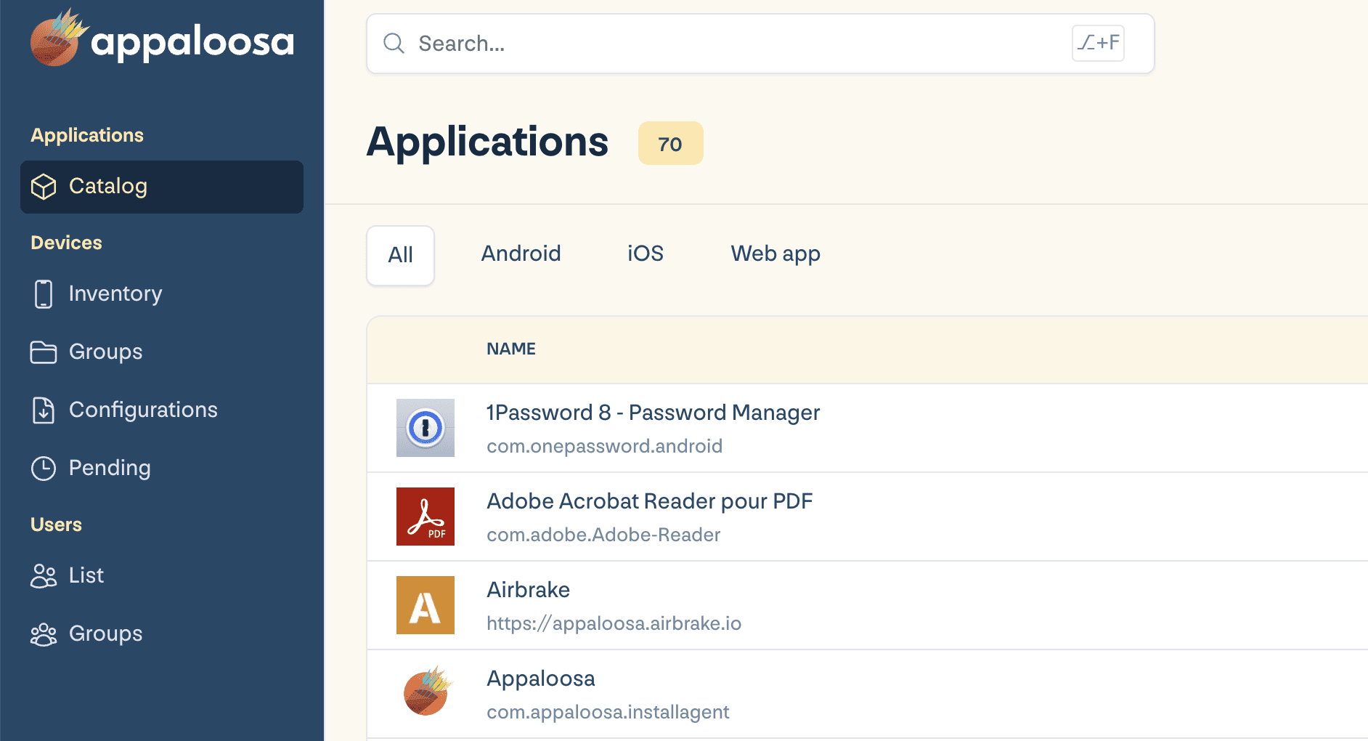The image size is (1368, 741).
Task: Select the All filter tab
Action: point(401,255)
